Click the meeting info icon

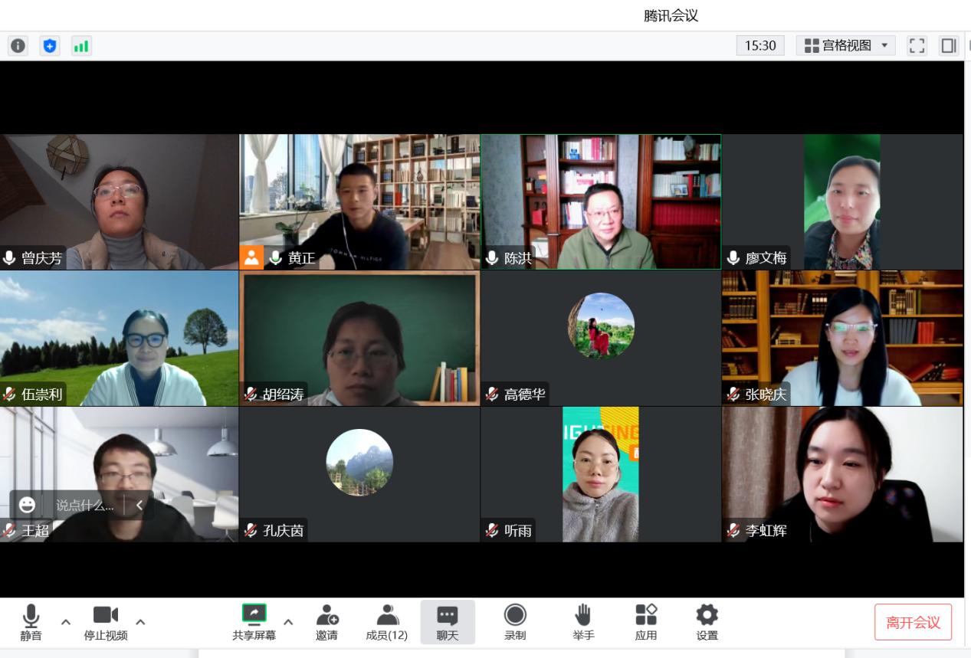point(18,46)
